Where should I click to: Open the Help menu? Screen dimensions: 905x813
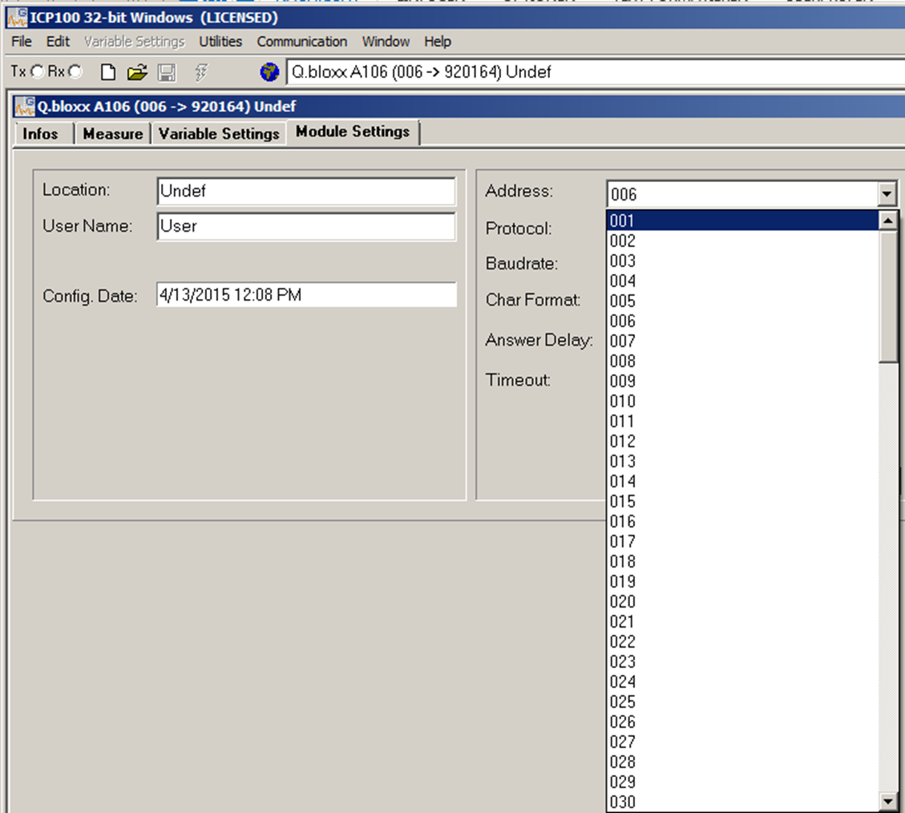437,41
